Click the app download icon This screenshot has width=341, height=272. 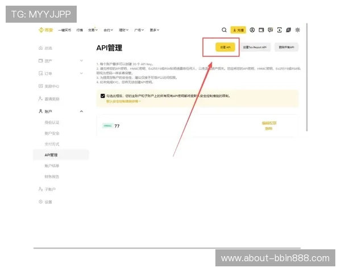tap(280, 30)
